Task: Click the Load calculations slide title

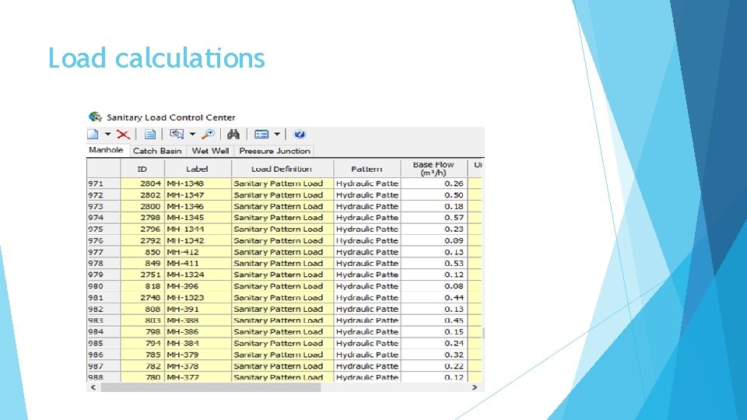Action: click(156, 58)
